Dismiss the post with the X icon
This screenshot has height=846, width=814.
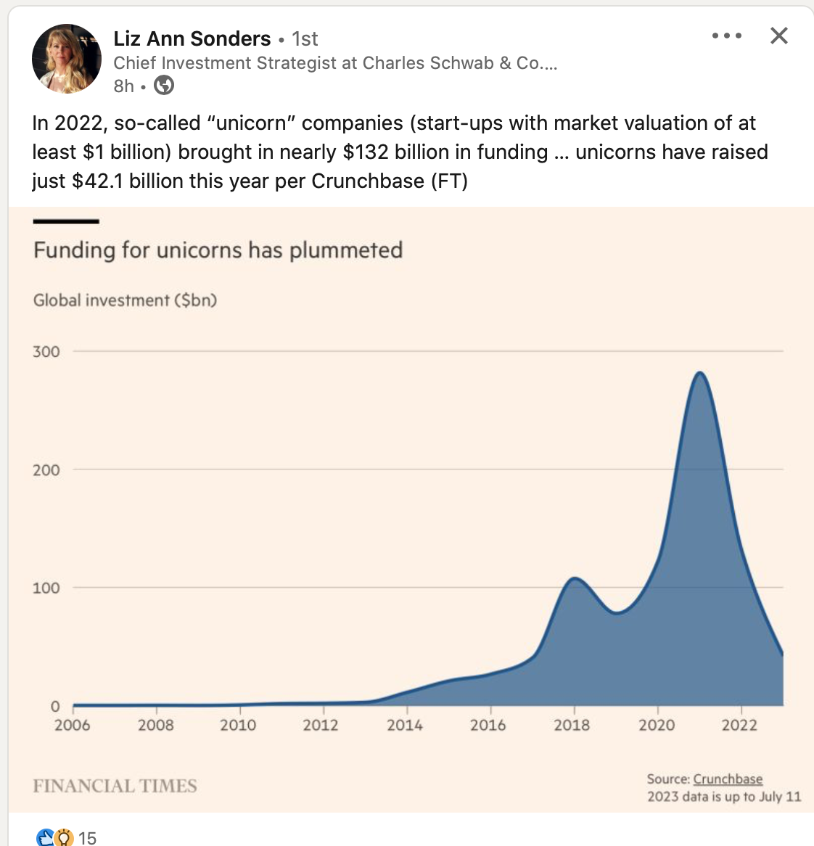779,36
